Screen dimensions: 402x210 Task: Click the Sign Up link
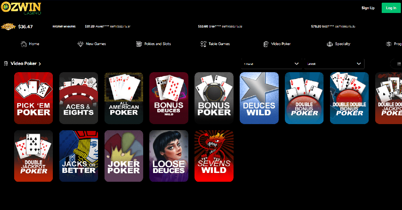tap(368, 8)
